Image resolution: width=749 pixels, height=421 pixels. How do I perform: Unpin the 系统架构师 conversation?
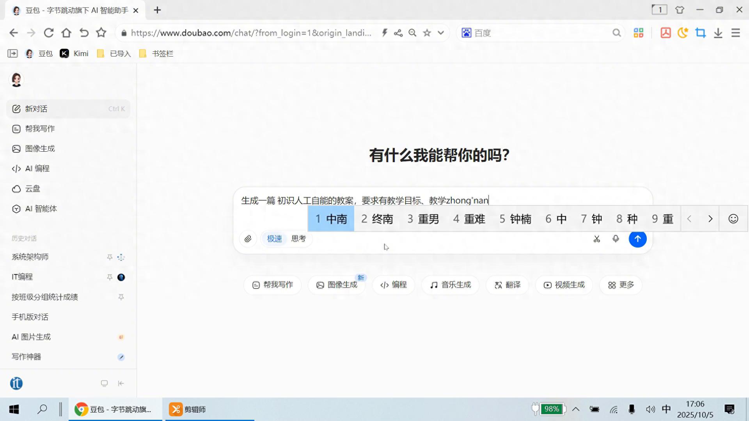(x=110, y=257)
